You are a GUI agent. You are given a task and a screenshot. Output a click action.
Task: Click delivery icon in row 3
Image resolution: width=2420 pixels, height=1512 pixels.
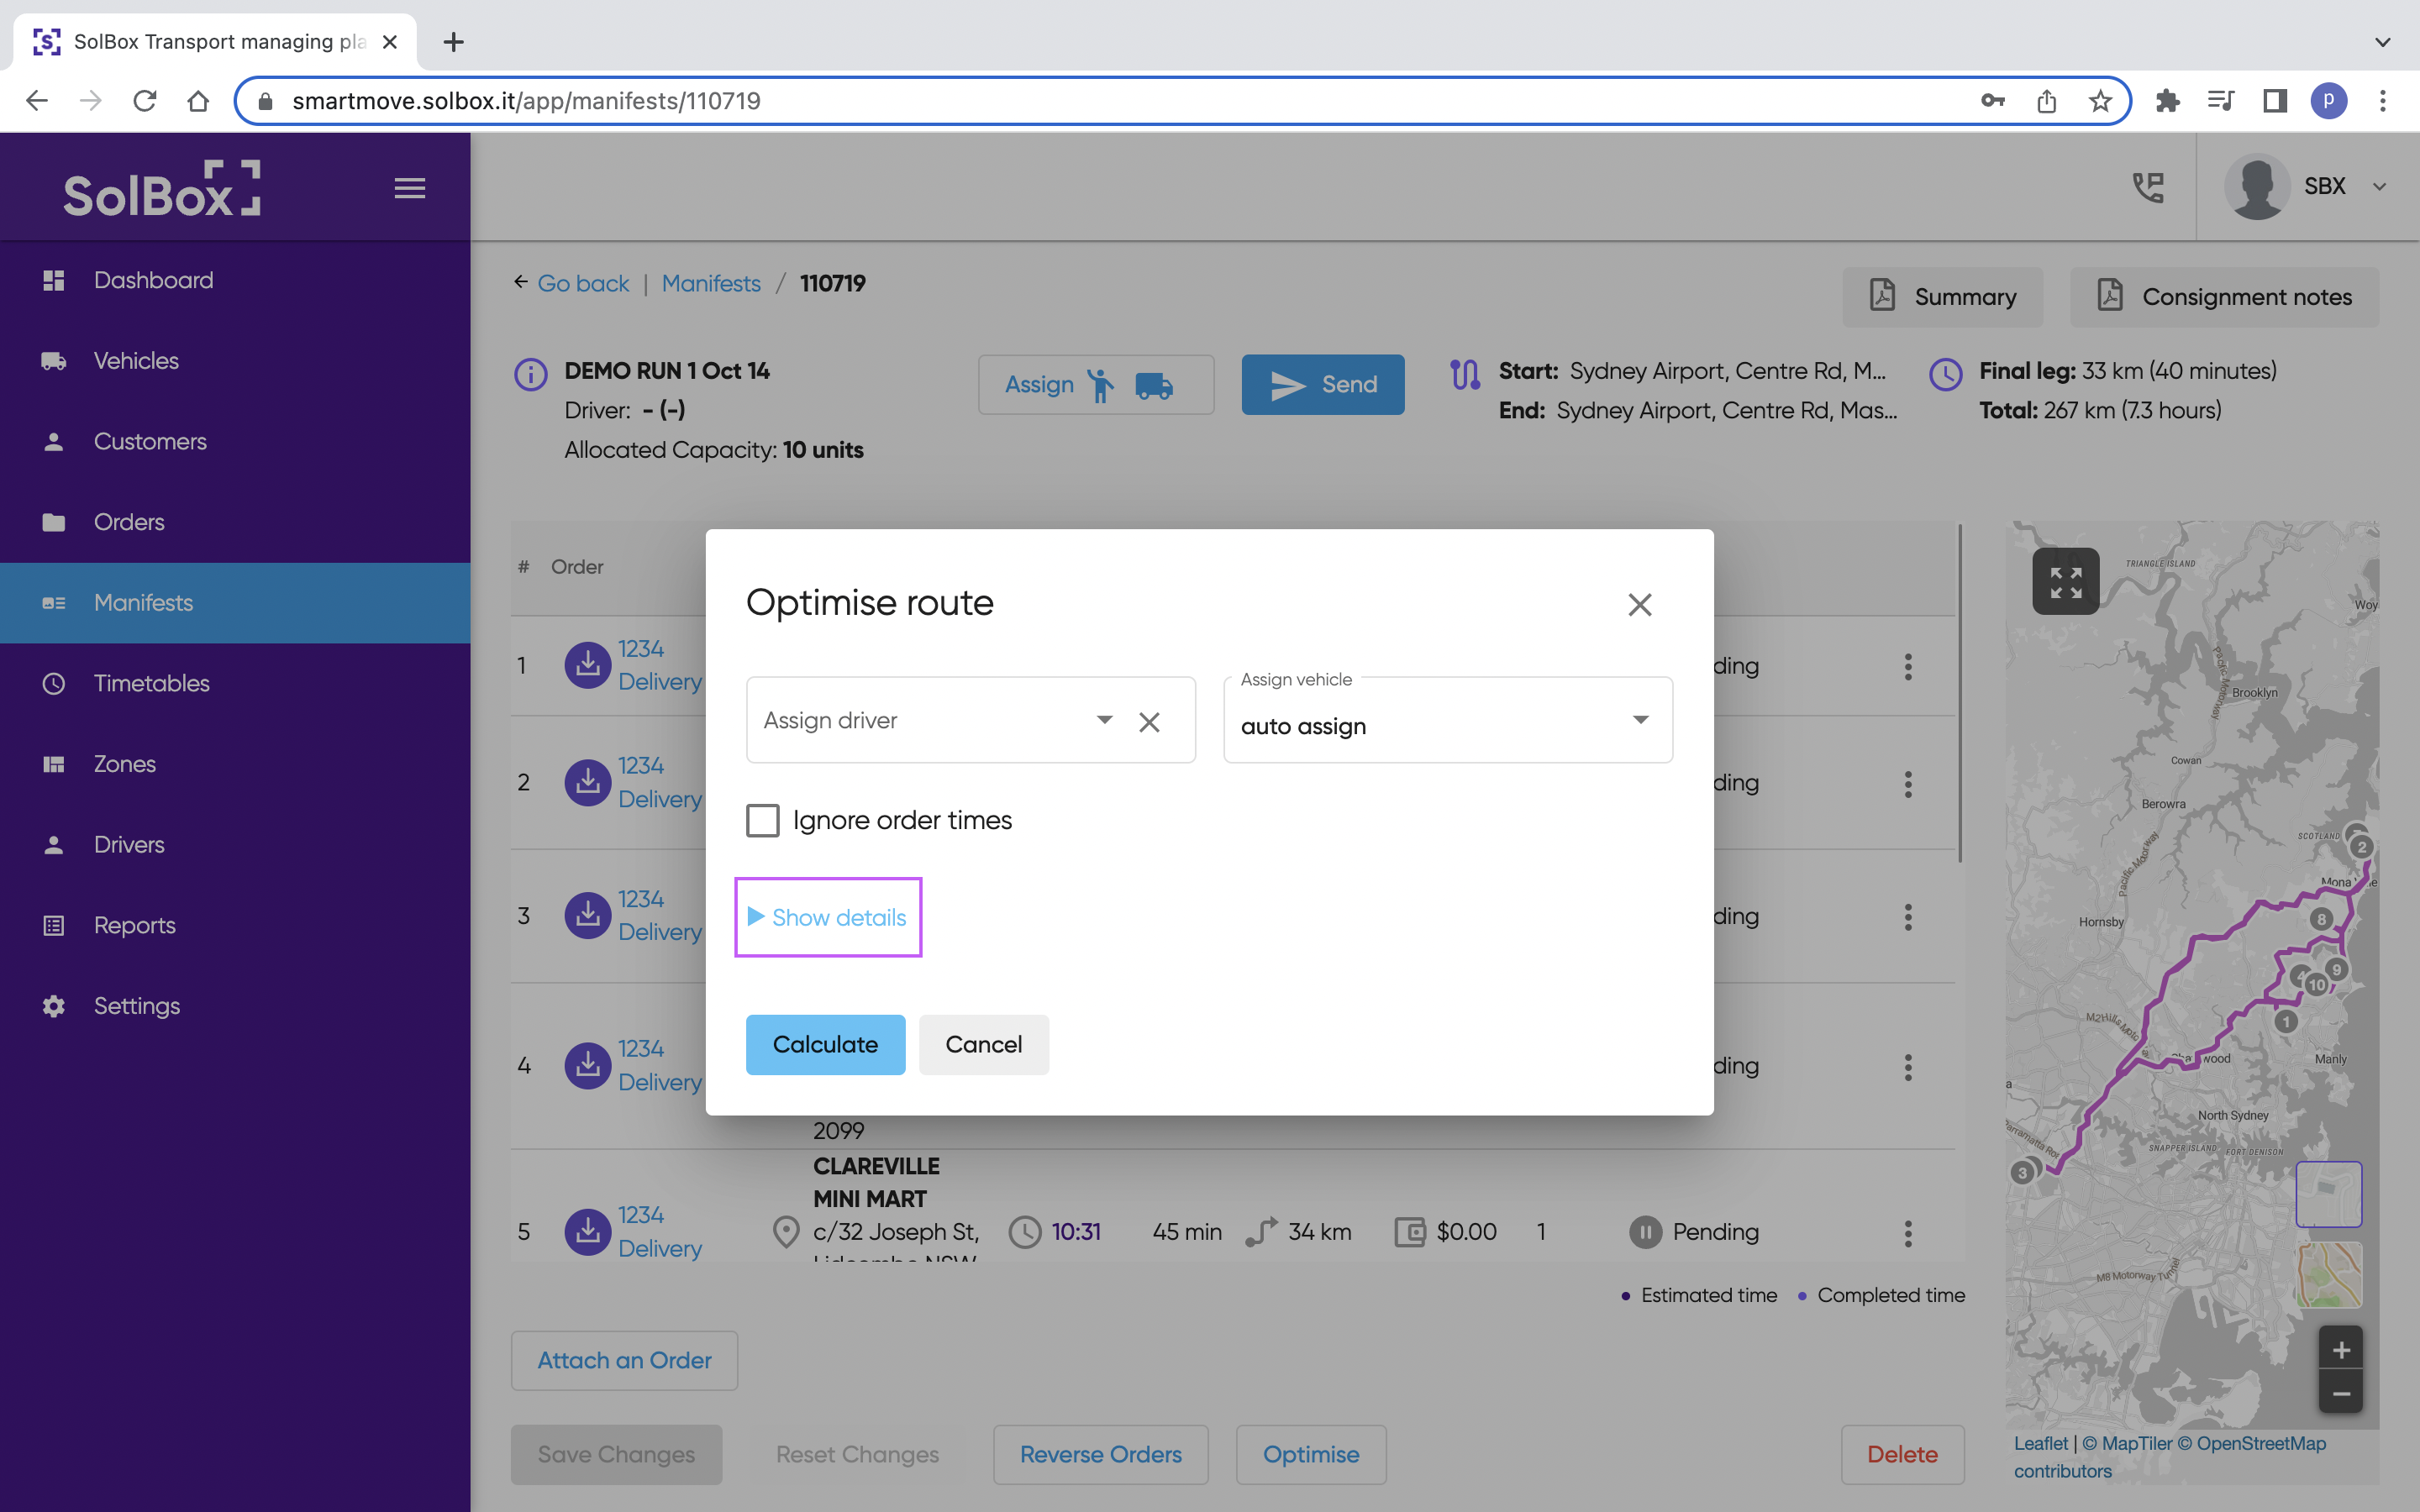[588, 915]
